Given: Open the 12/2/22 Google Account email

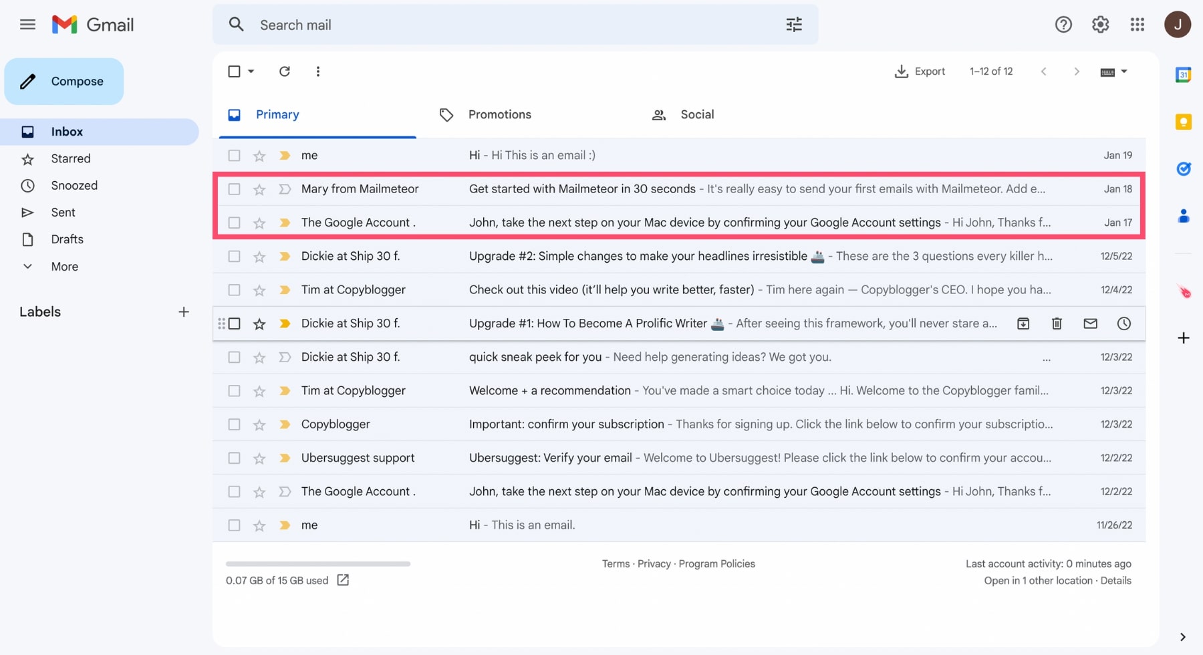Looking at the screenshot, I should click(x=679, y=491).
